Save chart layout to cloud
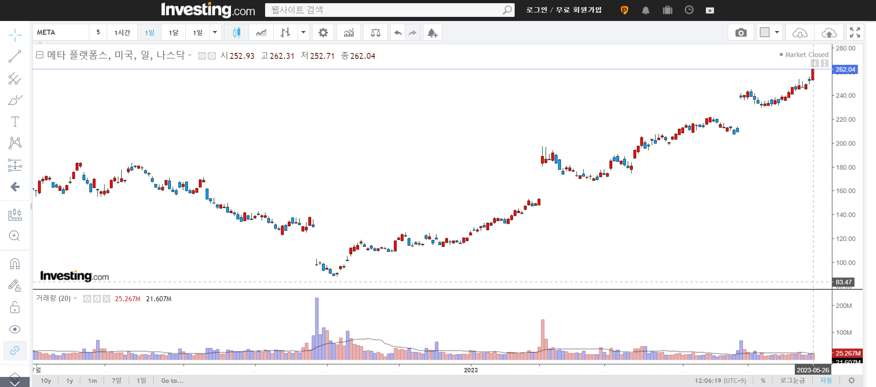Viewport: 876px width, 387px height. point(829,32)
